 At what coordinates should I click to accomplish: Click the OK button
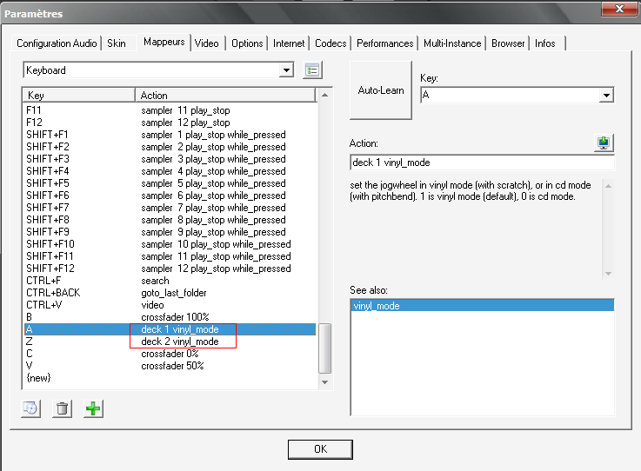pos(320,448)
